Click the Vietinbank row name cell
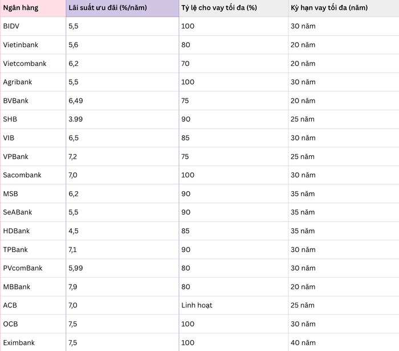Screen dimensions: 399x351 click(x=33, y=45)
